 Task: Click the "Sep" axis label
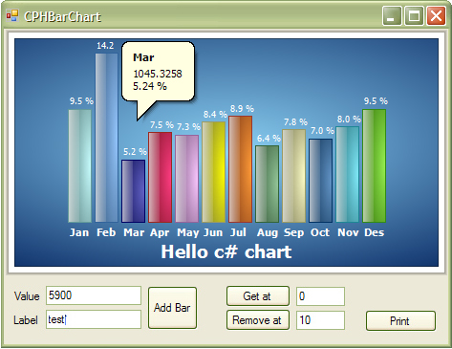tap(293, 233)
